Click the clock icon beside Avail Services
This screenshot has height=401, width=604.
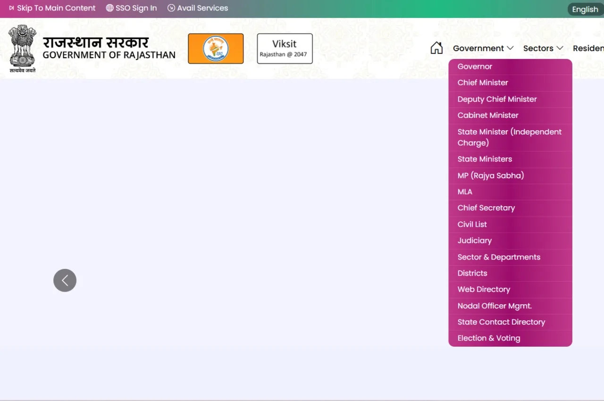coord(170,8)
